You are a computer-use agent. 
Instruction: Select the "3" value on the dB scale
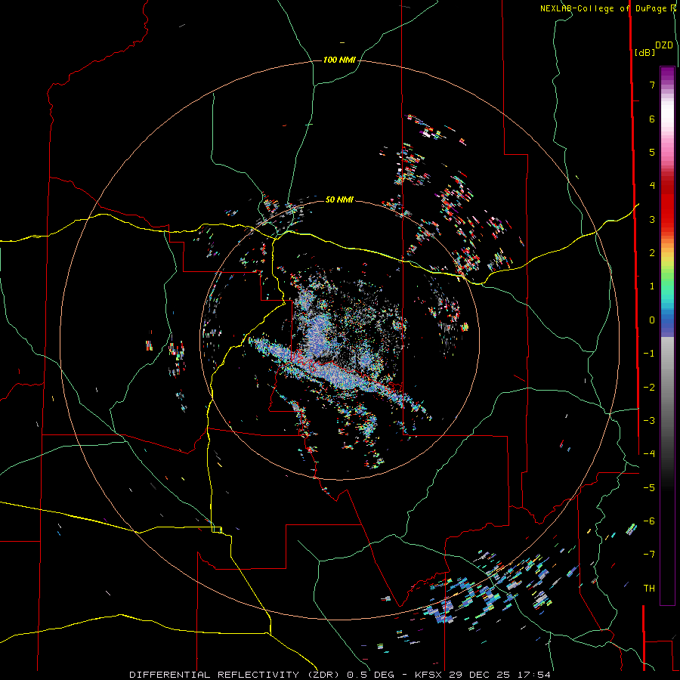652,219
